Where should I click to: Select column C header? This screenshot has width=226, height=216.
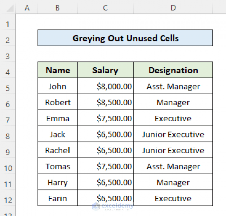tap(105, 7)
